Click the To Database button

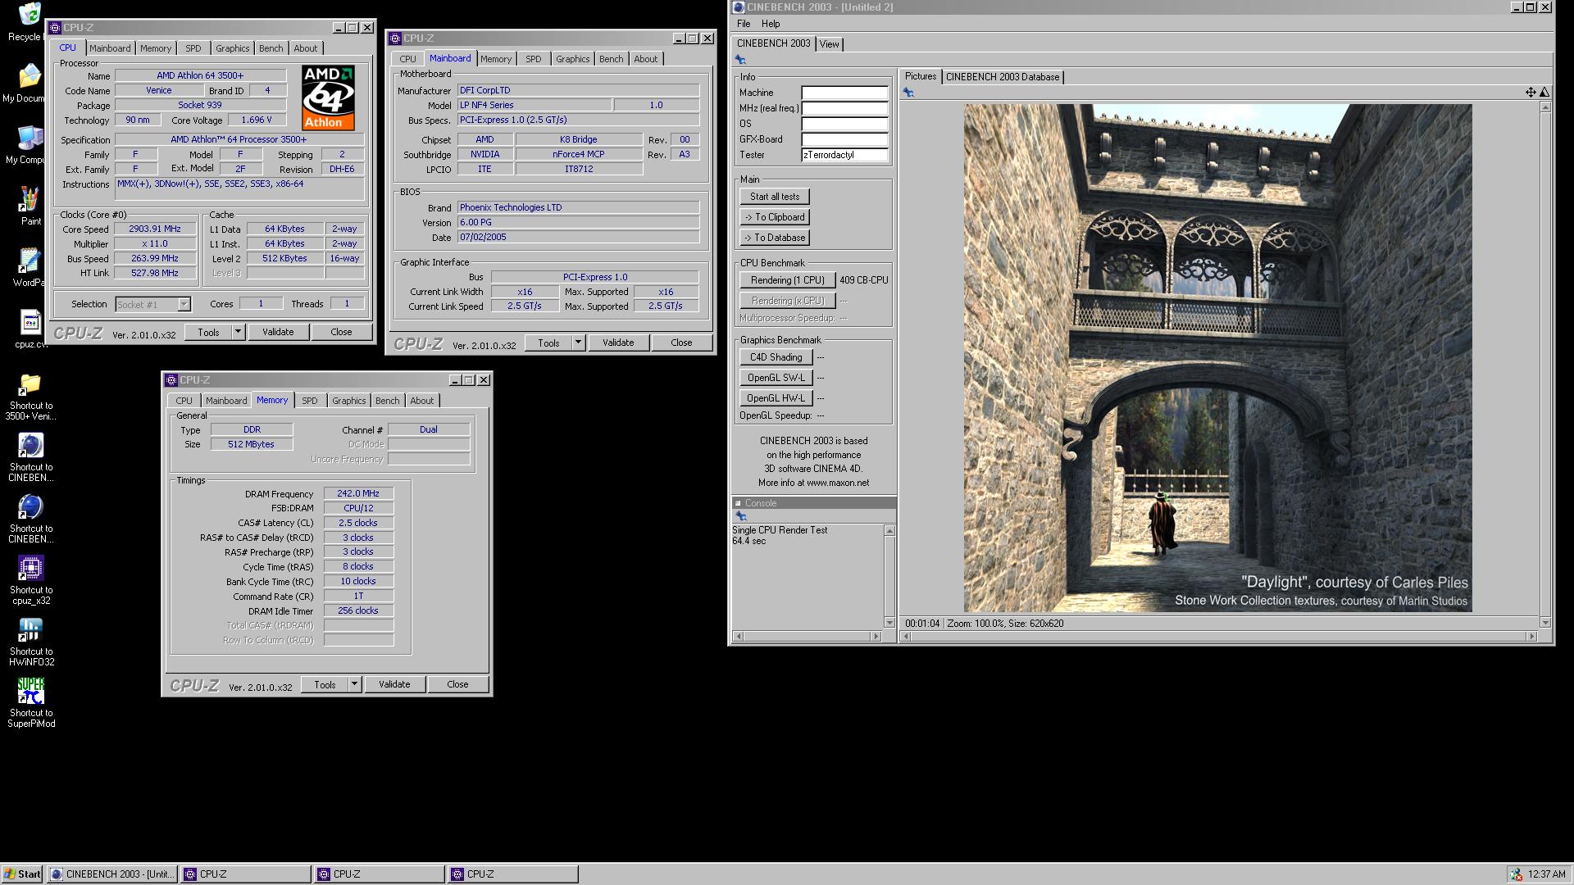click(x=775, y=238)
